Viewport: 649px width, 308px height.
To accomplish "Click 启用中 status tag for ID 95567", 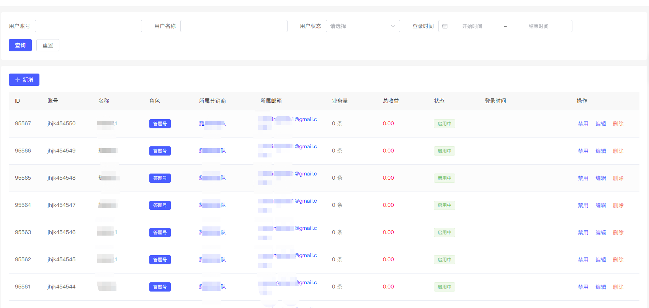I will (x=444, y=124).
